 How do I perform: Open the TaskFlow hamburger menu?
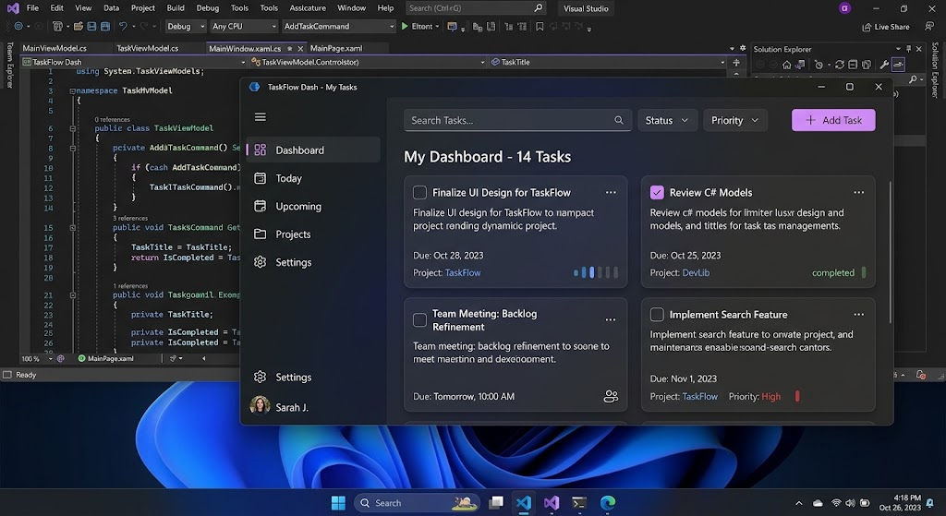(x=260, y=117)
